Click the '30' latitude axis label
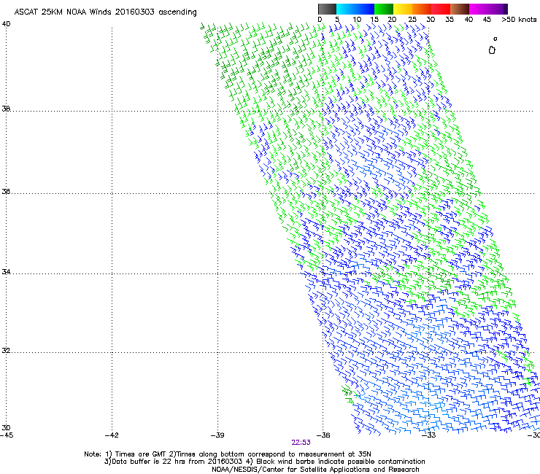The height and width of the screenshot is (474, 540). [6, 428]
